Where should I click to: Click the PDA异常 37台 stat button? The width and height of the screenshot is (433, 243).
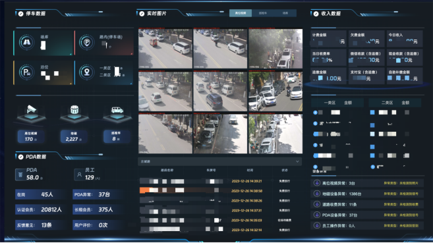(x=97, y=194)
